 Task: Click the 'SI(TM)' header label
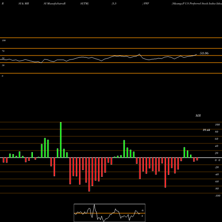(84, 4)
